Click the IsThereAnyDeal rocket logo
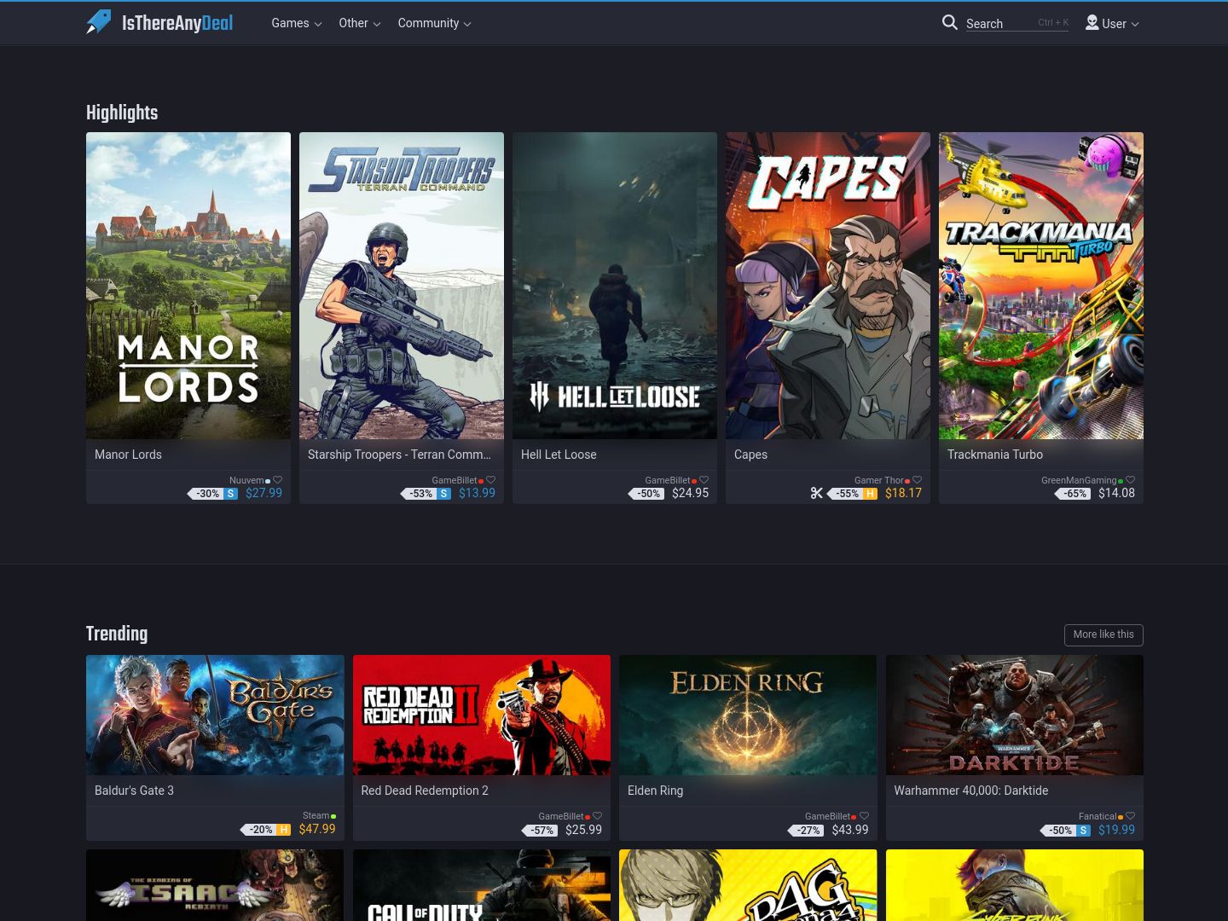The width and height of the screenshot is (1228, 921). [x=99, y=22]
